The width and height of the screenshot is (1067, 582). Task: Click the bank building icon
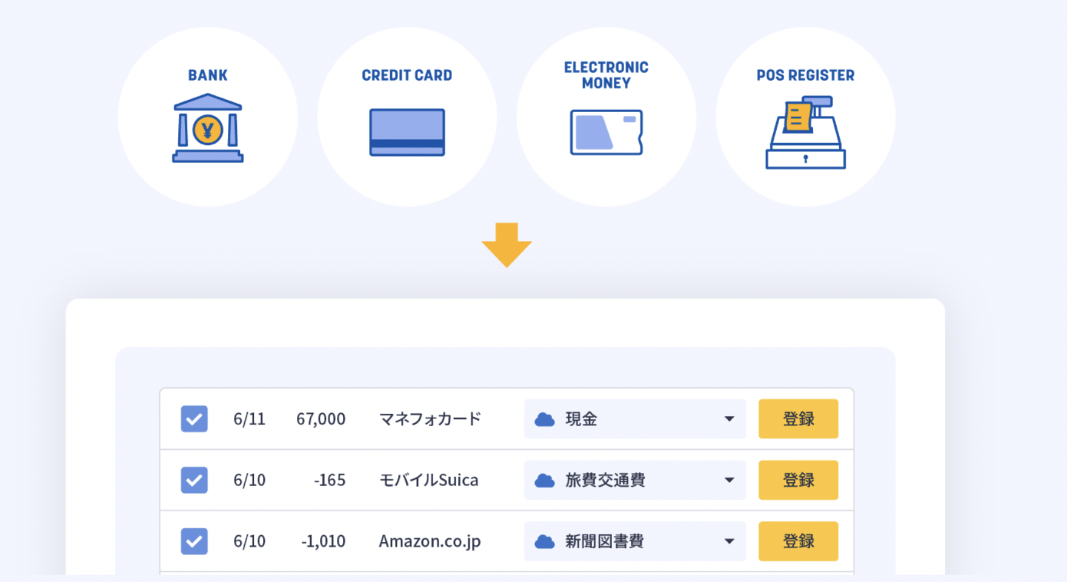point(208,128)
